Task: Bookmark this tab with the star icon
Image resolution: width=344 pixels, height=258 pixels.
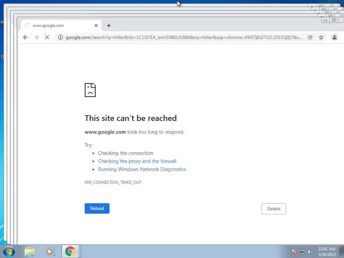Action: tap(321, 37)
